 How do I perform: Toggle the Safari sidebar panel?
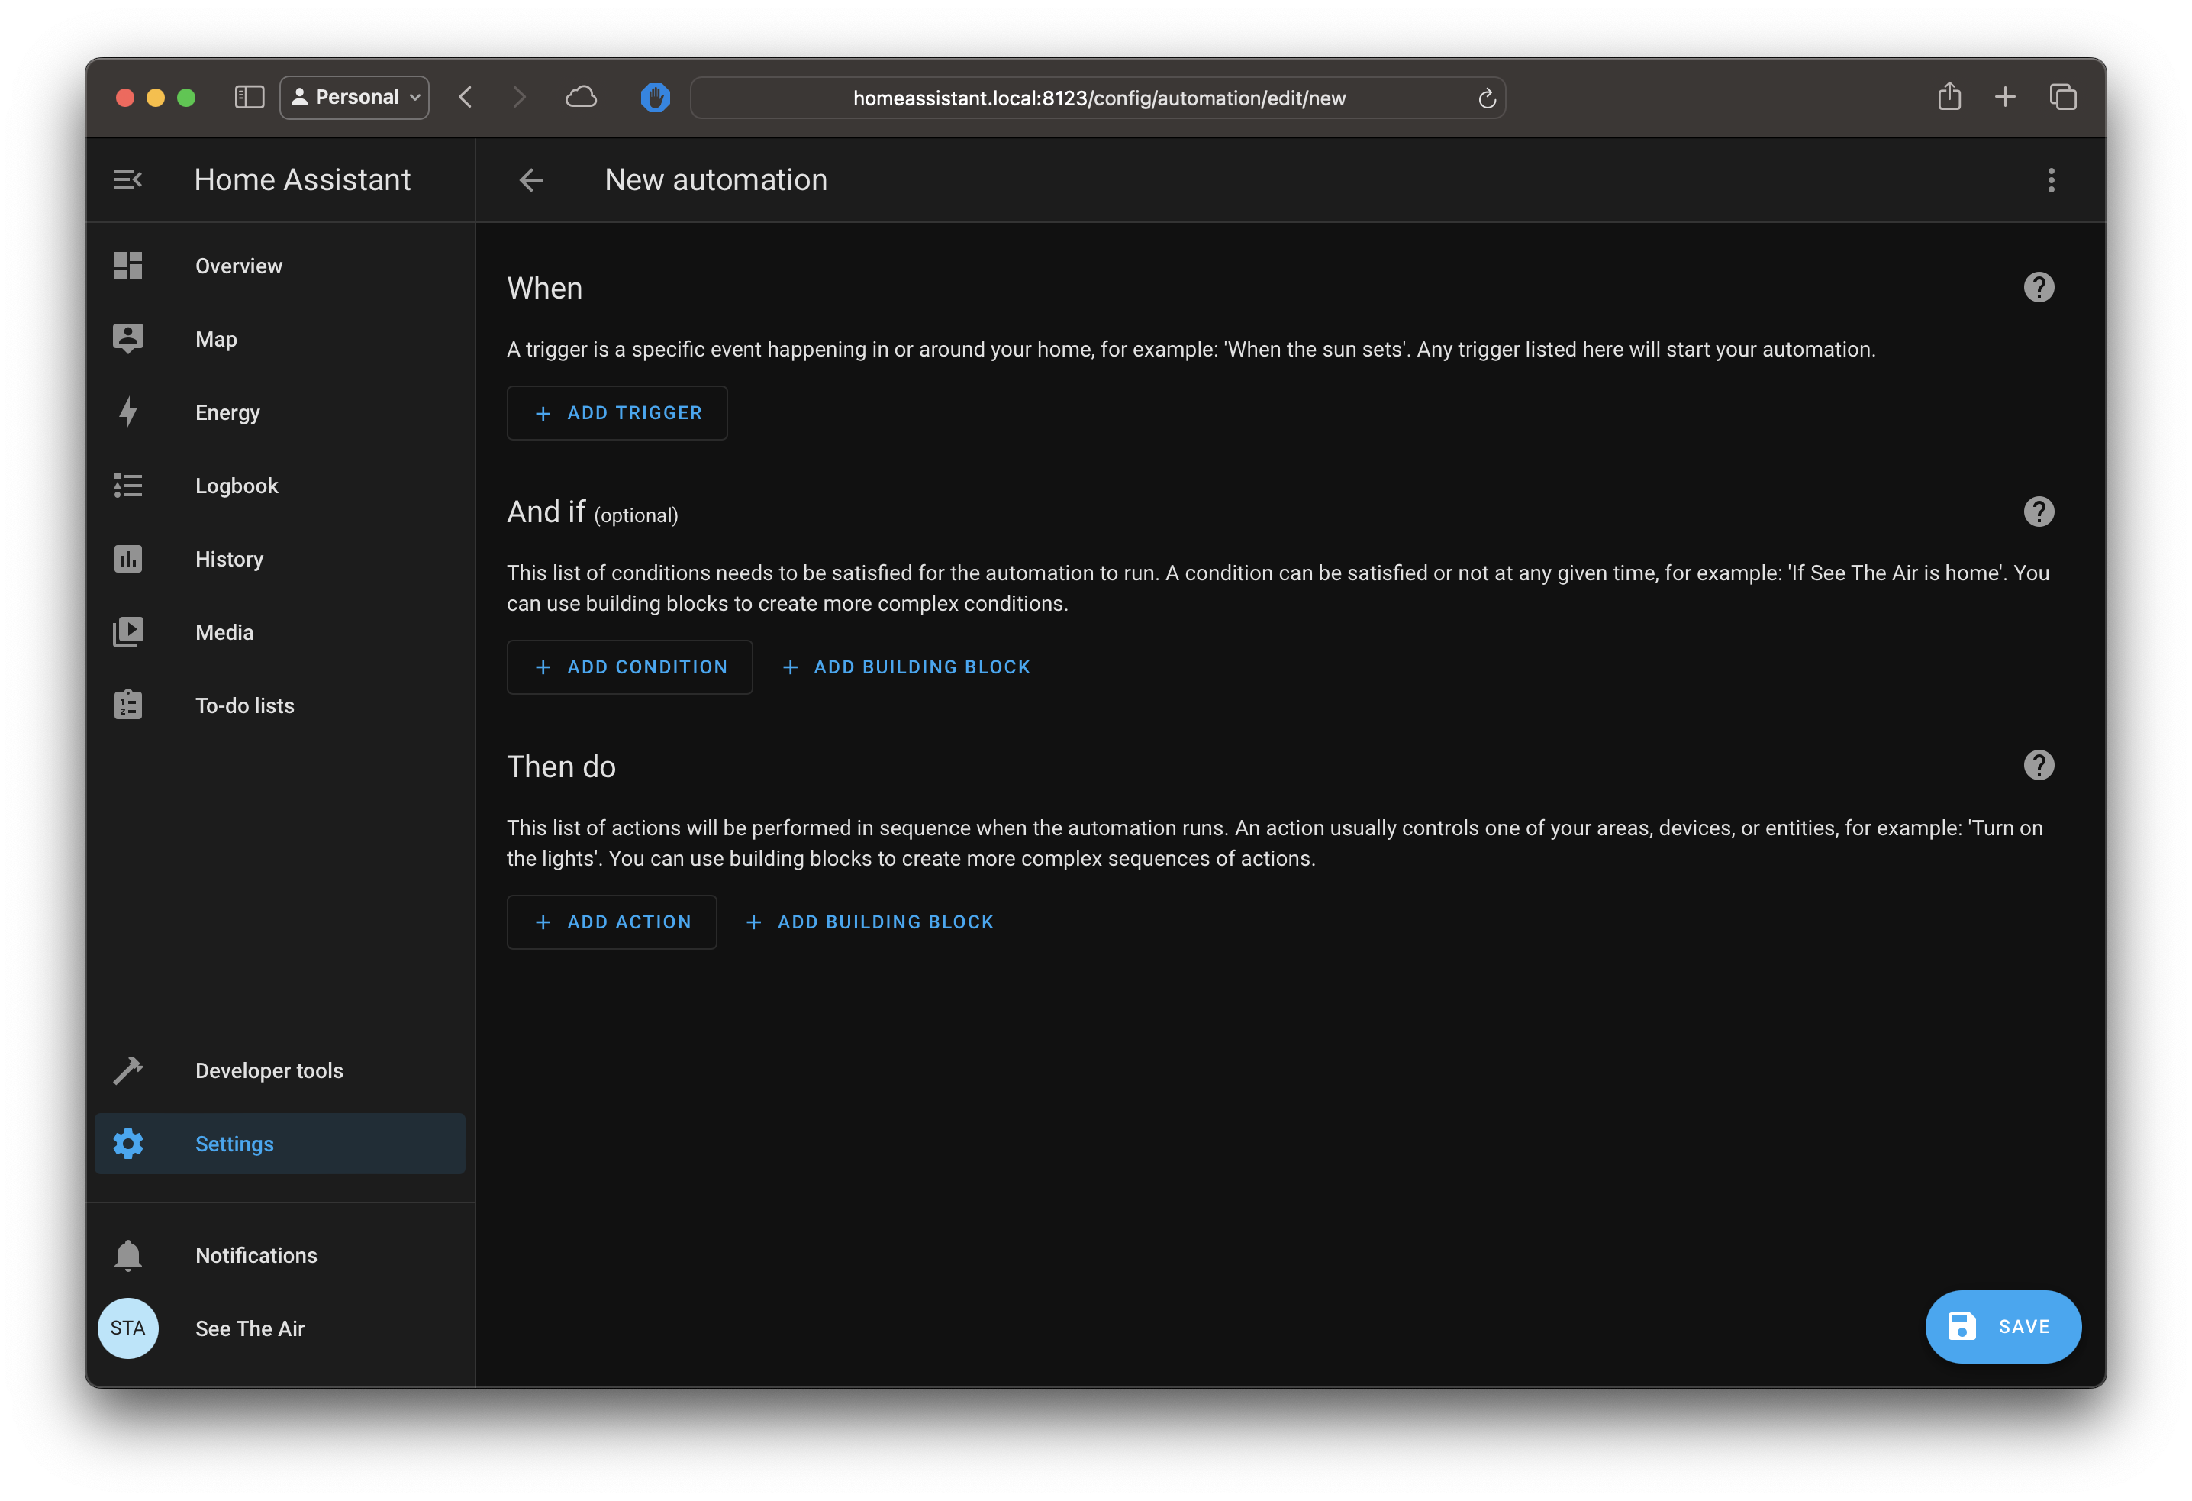pyautogui.click(x=249, y=97)
